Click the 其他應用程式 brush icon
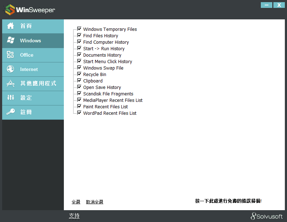287x222 pixels. (x=11, y=84)
